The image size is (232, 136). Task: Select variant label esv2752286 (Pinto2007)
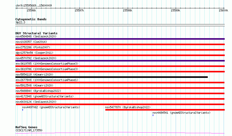(33, 47)
